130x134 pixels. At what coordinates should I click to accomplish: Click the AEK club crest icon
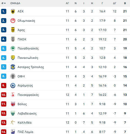point(13,11)
